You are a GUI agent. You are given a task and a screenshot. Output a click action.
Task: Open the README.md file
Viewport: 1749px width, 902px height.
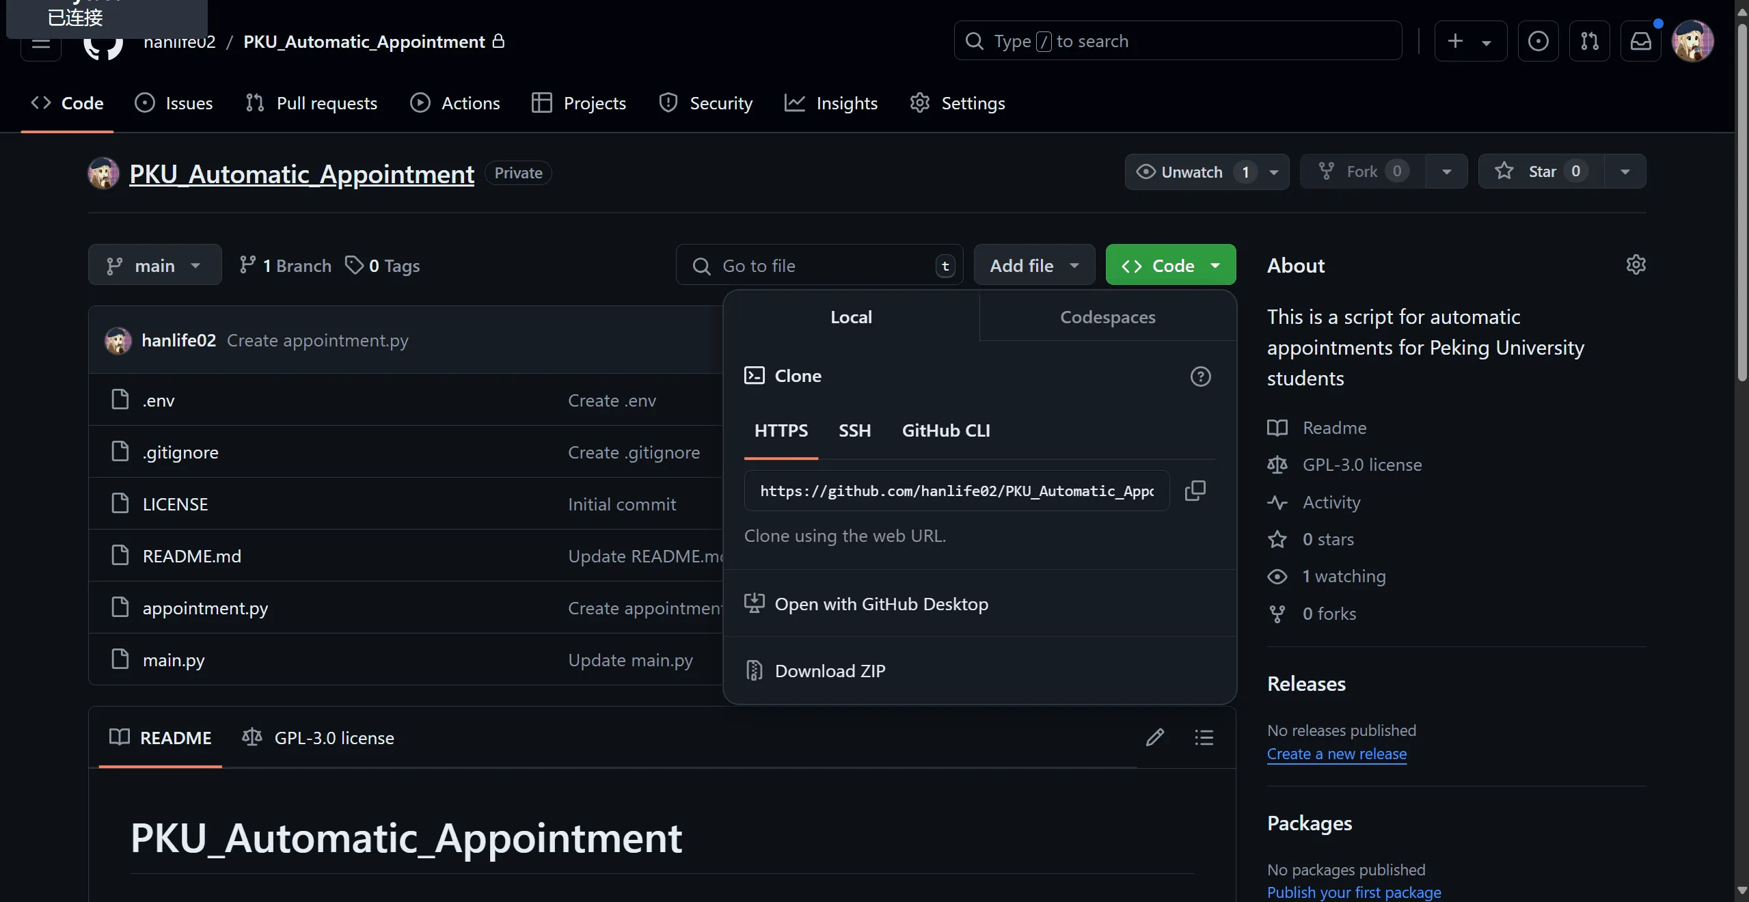coord(192,556)
